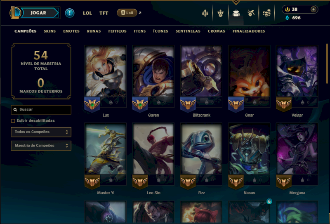This screenshot has width=330, height=224.
Task: Open the collection backpack icon
Action: [x=236, y=13]
